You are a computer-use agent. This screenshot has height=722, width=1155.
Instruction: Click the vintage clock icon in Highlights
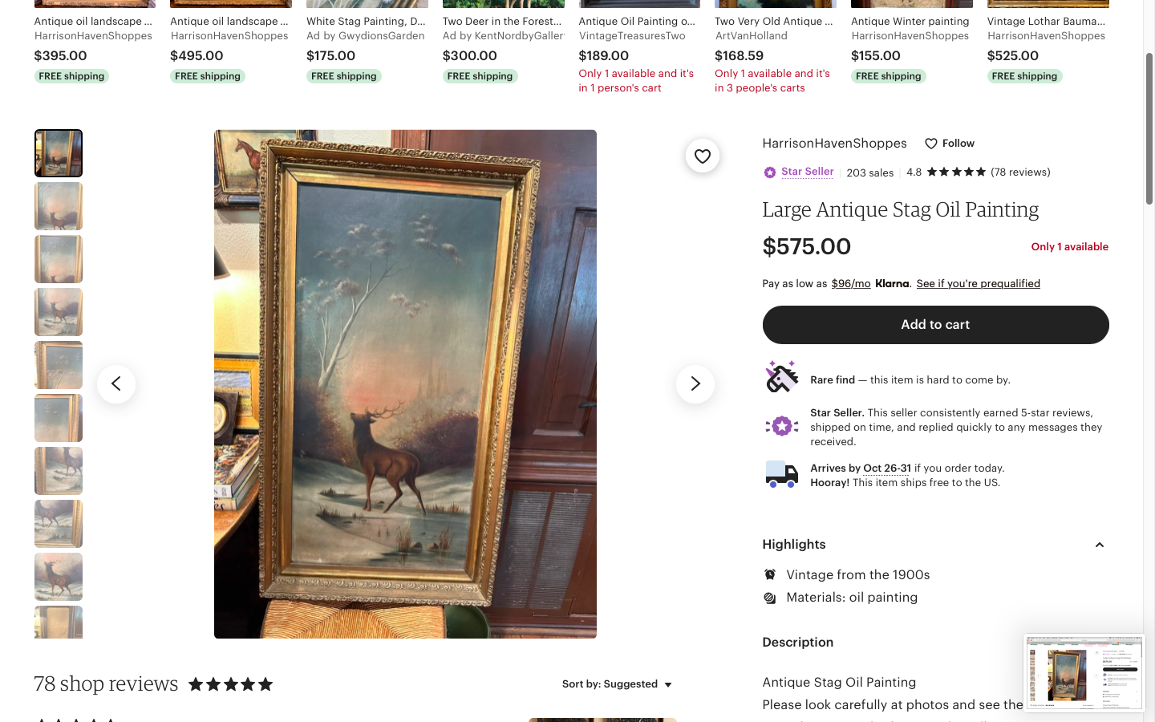770,574
